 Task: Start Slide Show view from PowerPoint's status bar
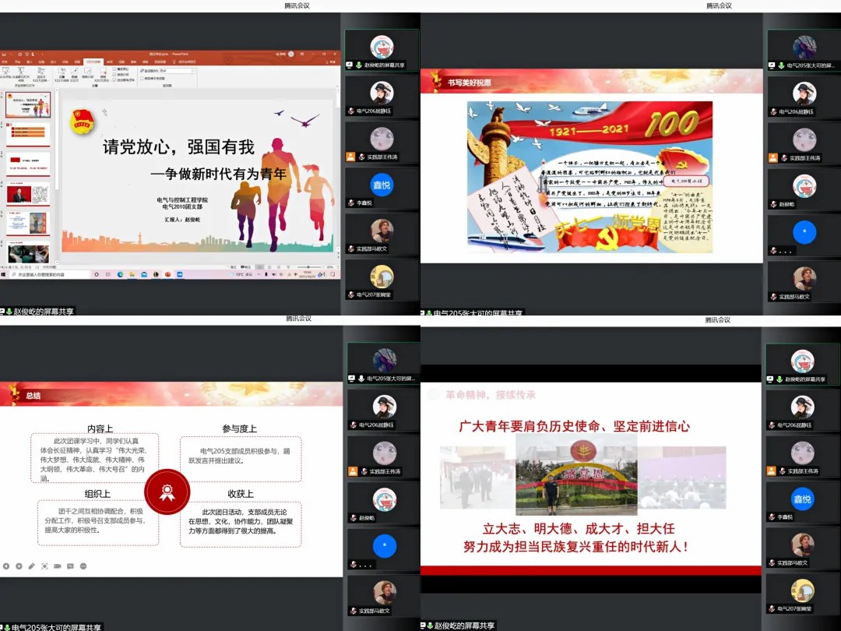pos(289,266)
